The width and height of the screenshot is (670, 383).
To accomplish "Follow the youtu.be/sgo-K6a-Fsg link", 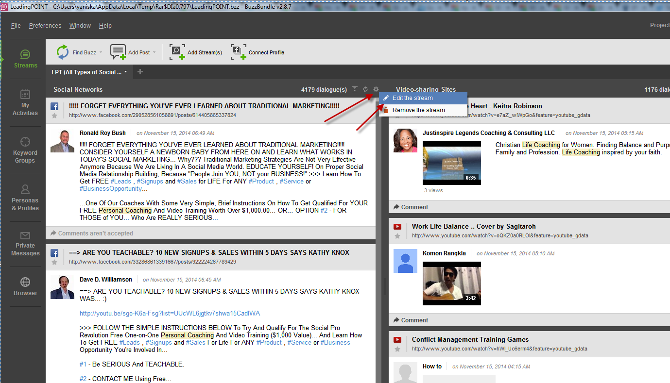I will click(x=170, y=314).
